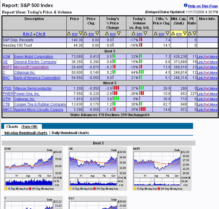Screen dimensions: 219x209
Task: Open Help on This Page link
Action: (x=203, y=6)
